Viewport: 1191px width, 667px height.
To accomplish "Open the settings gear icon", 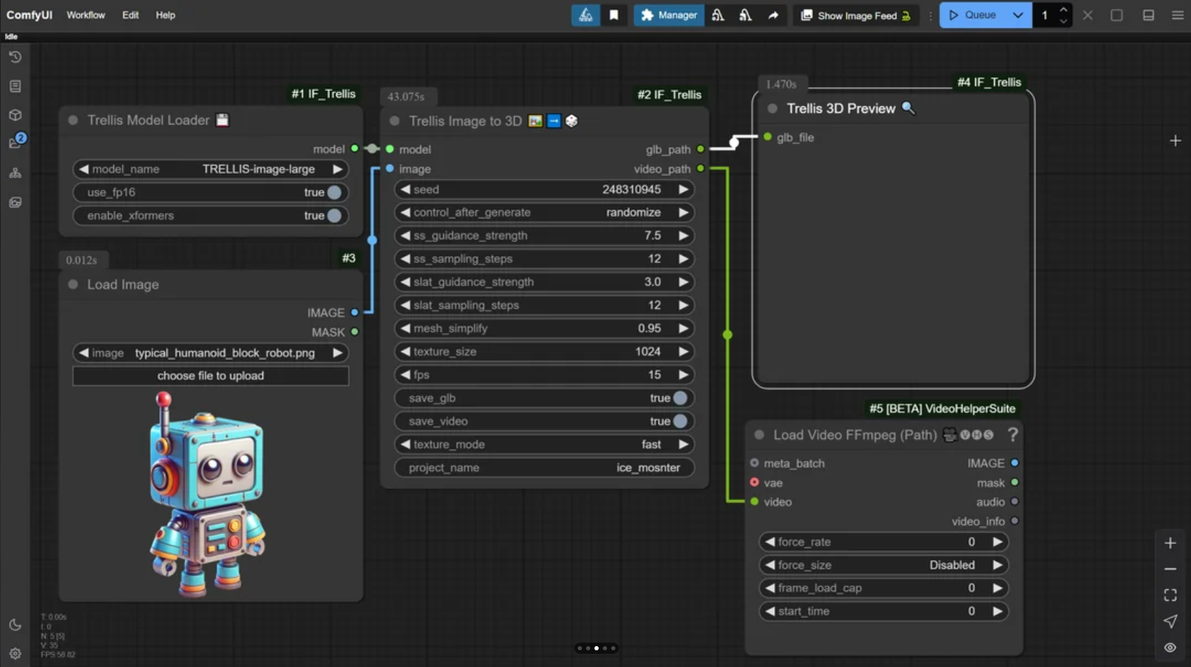I will (x=15, y=653).
